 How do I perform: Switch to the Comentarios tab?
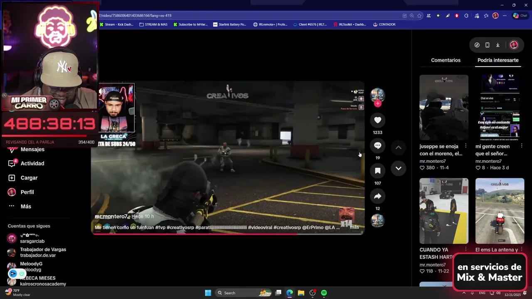pyautogui.click(x=446, y=60)
